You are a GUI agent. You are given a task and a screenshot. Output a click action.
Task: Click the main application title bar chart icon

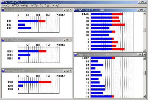pyautogui.click(x=3, y=2)
